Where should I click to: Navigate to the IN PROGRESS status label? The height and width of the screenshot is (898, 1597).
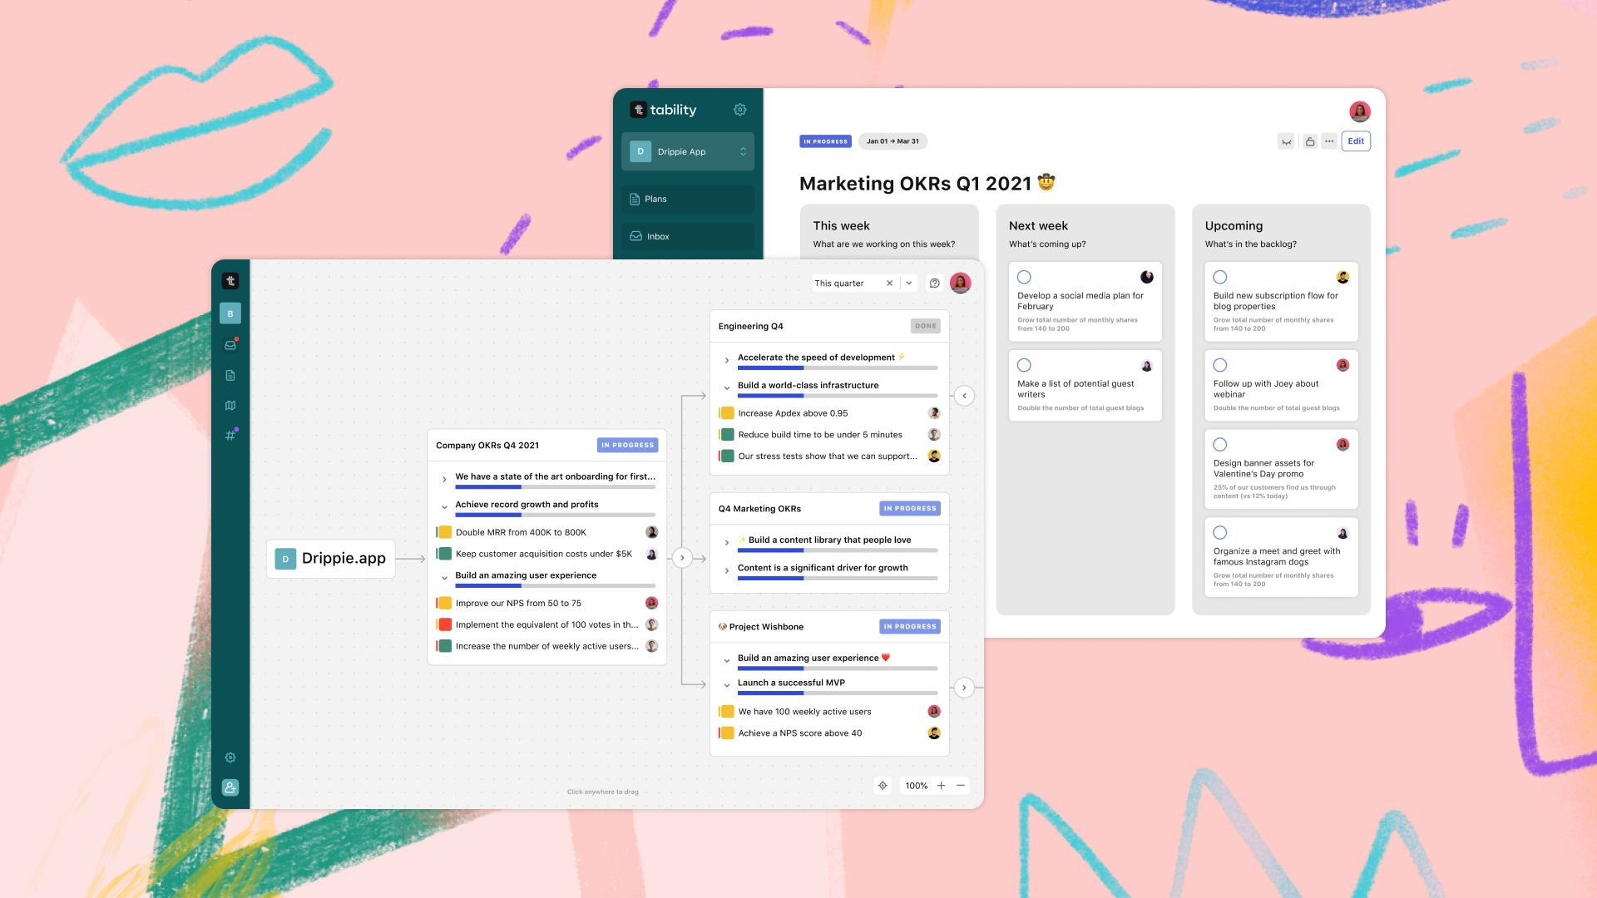coord(825,141)
